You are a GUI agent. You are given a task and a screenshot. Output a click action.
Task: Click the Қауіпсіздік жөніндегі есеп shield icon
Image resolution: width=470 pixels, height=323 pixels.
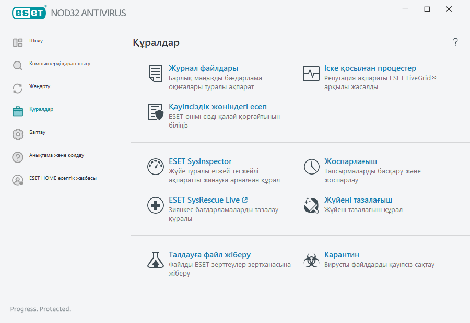155,112
